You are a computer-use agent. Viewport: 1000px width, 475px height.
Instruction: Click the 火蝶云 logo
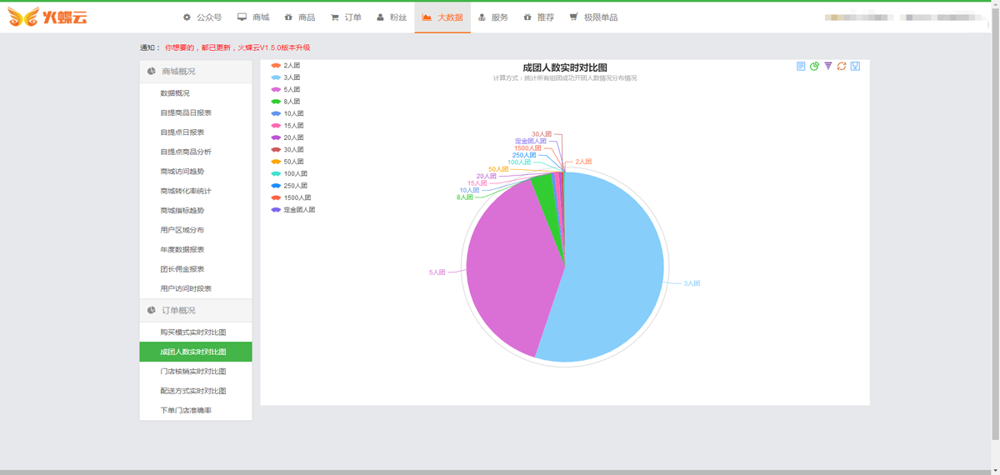coord(47,17)
